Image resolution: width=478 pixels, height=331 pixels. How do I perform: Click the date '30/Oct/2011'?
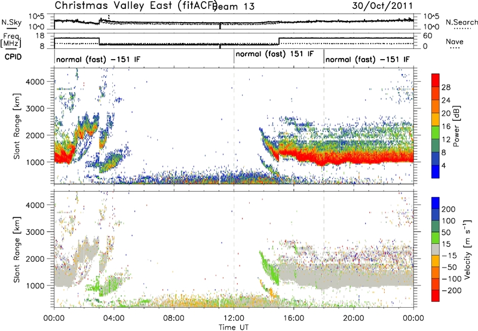[382, 6]
